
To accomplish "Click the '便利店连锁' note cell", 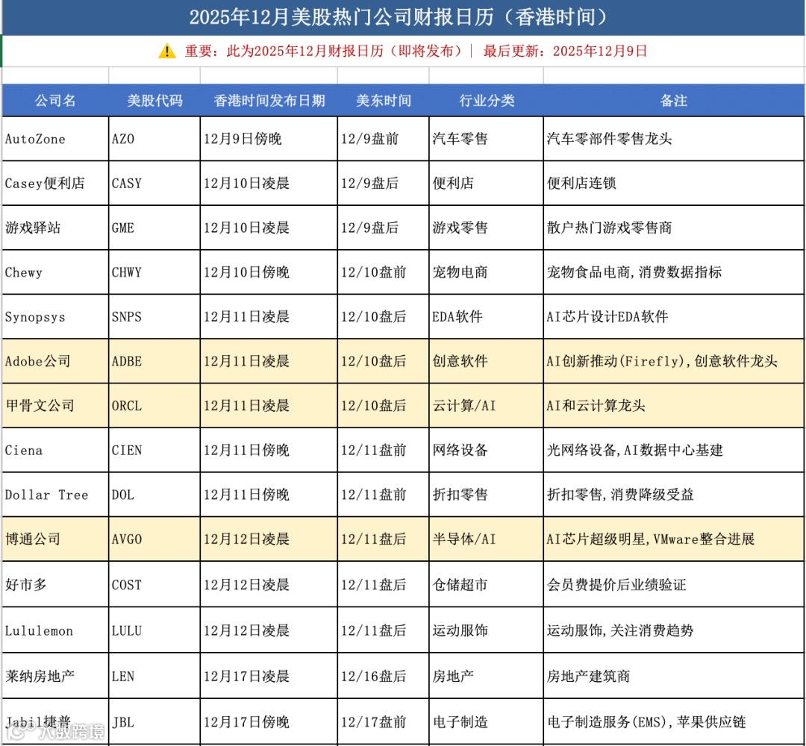I will click(x=674, y=184).
